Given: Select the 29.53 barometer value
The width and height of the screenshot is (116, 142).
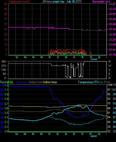Looking at the screenshot, I should pos(112,29).
